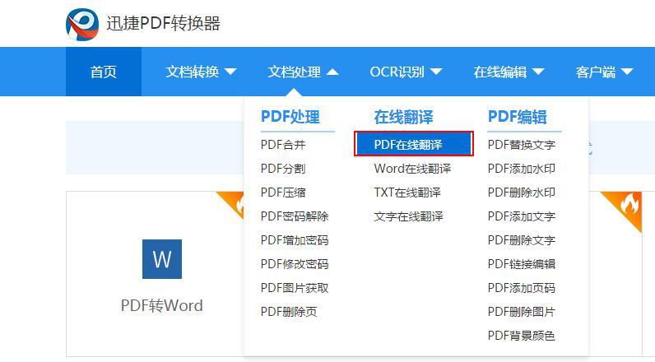Screen dimensions: 655x362
Task: Click the 在线翻译 column heading
Action: [x=403, y=117]
